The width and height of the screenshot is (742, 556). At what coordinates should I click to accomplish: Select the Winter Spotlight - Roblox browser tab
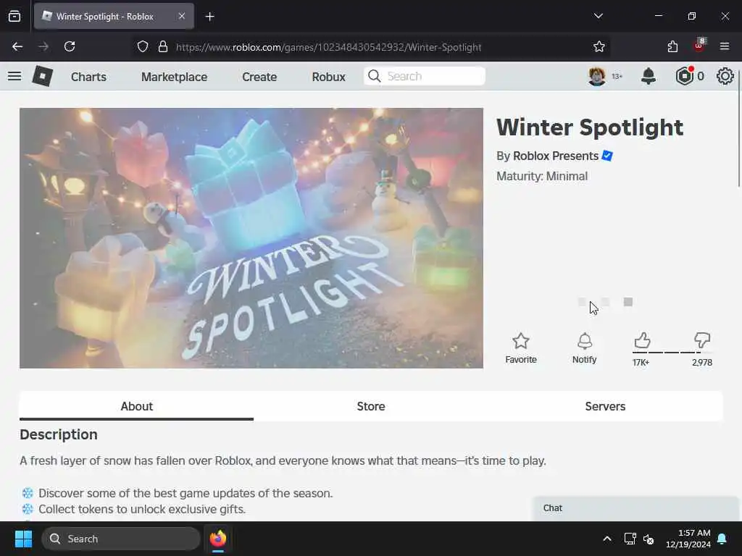(114, 17)
